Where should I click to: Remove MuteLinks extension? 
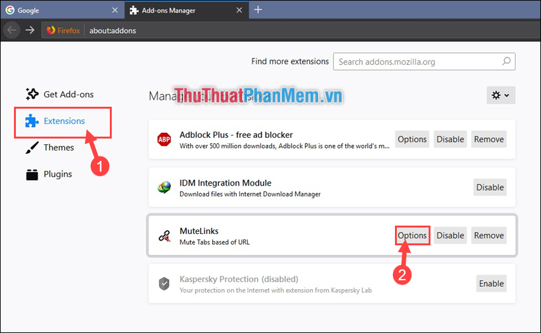(488, 236)
